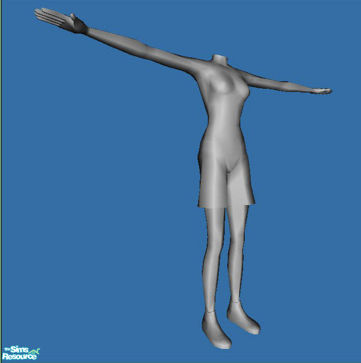Select the rear foot of the model

243,319
